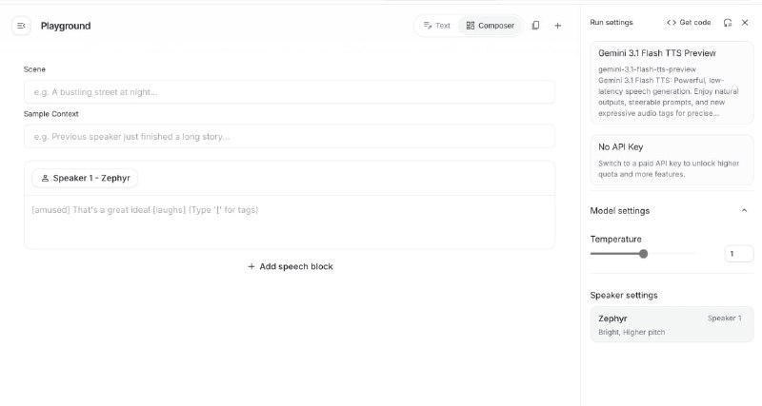Add a new speech block
The height and width of the screenshot is (406, 762).
tap(290, 266)
